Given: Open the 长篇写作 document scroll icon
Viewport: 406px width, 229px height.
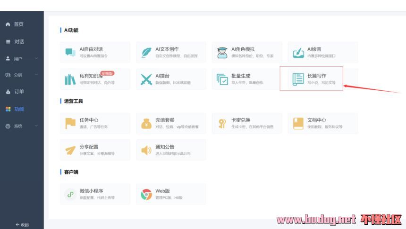Looking at the screenshot, I should pos(298,79).
